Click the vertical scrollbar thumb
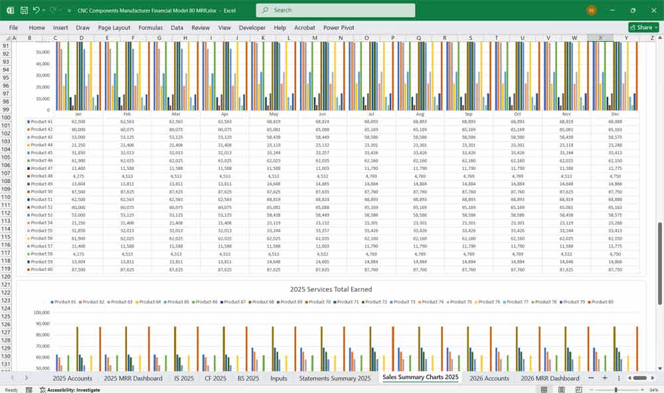 (x=659, y=264)
